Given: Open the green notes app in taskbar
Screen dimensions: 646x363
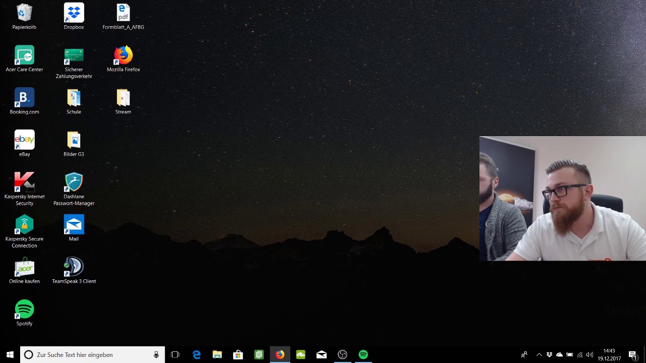Looking at the screenshot, I should click(x=259, y=355).
